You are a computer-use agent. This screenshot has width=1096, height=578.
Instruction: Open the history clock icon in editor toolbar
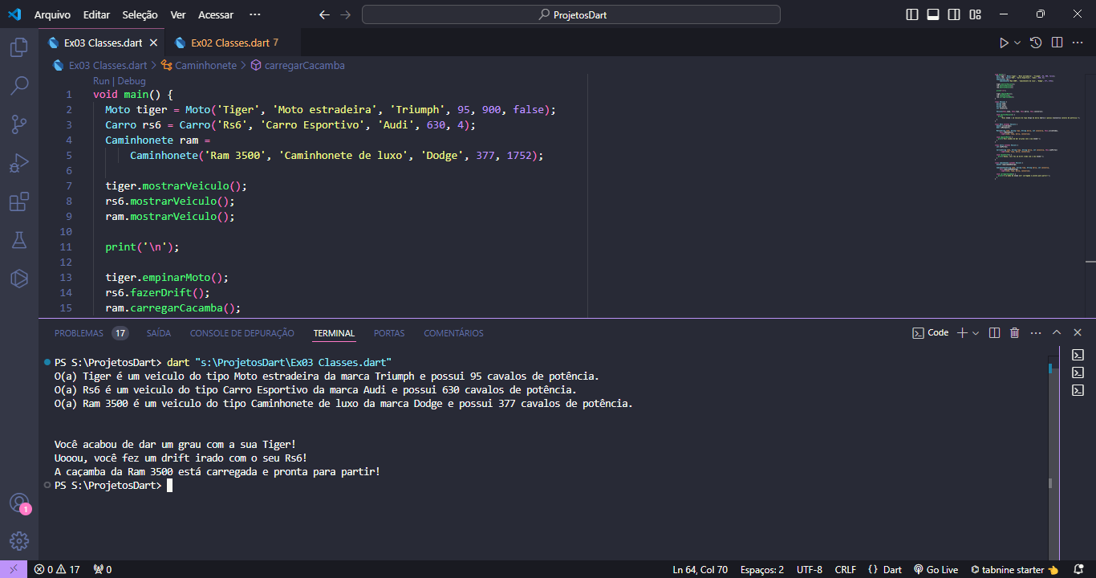click(x=1036, y=43)
